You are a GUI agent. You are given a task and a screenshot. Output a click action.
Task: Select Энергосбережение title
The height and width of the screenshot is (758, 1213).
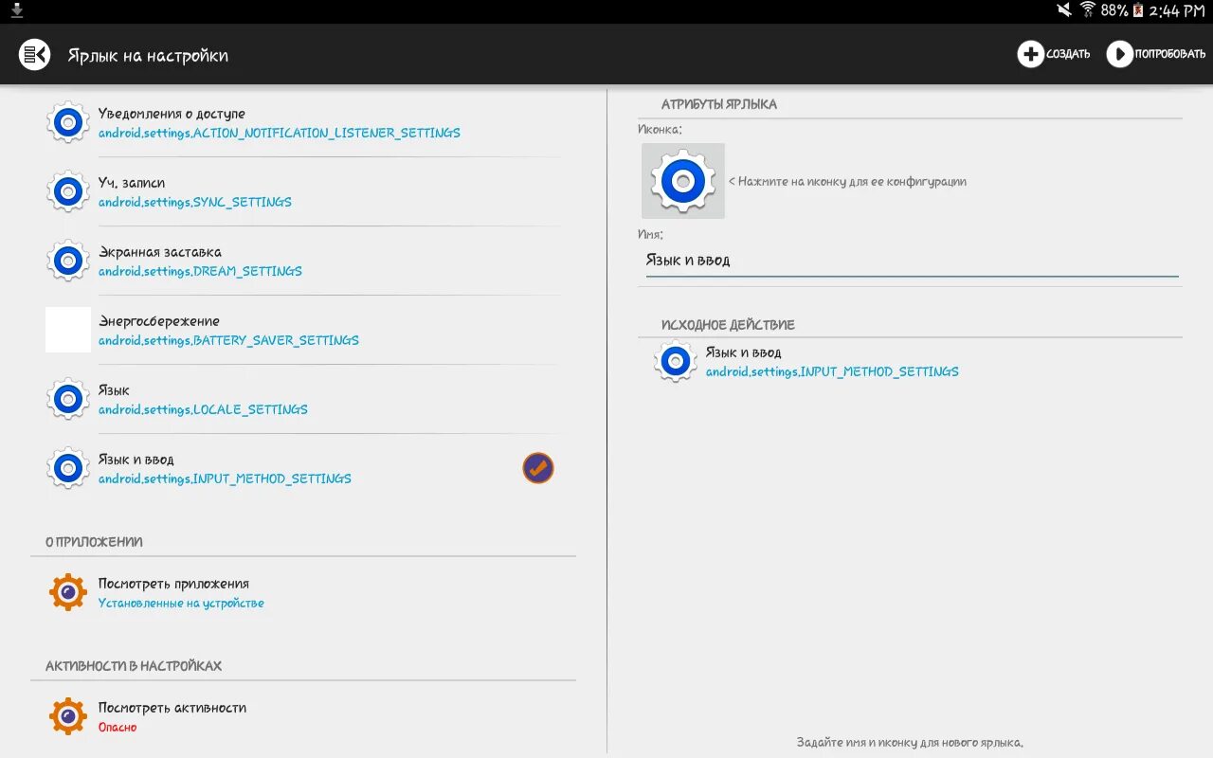[159, 321]
